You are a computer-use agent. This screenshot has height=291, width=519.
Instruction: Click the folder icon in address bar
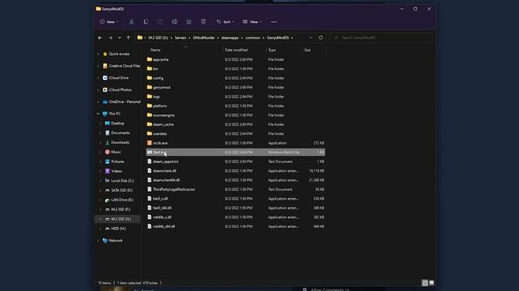[140, 38]
